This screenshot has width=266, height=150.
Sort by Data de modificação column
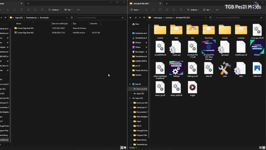(60, 24)
